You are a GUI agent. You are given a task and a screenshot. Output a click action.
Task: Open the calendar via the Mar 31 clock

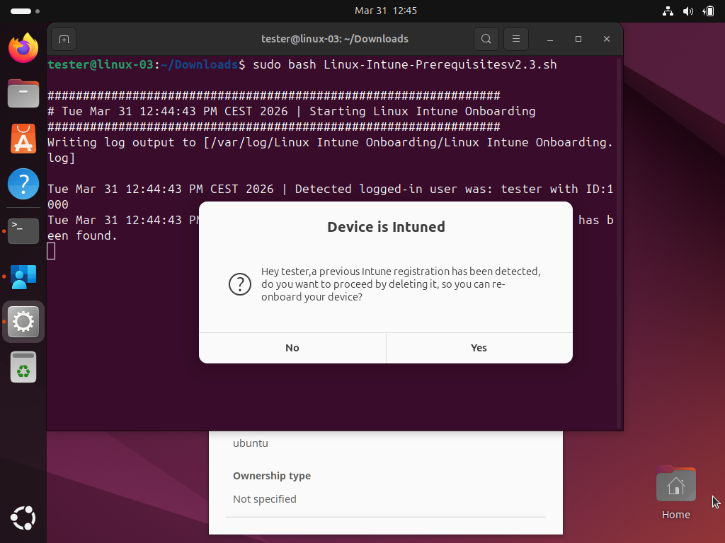tap(386, 11)
